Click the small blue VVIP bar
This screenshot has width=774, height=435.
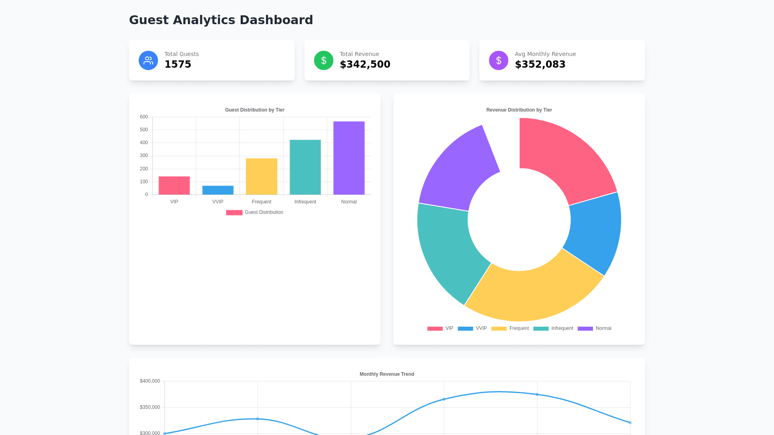(x=218, y=190)
